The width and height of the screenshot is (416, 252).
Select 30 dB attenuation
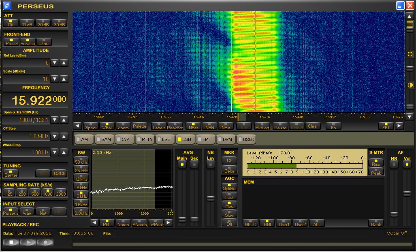point(60,23)
